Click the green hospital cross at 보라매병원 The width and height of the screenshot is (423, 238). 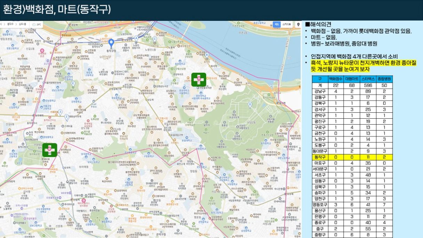pyautogui.click(x=49, y=150)
